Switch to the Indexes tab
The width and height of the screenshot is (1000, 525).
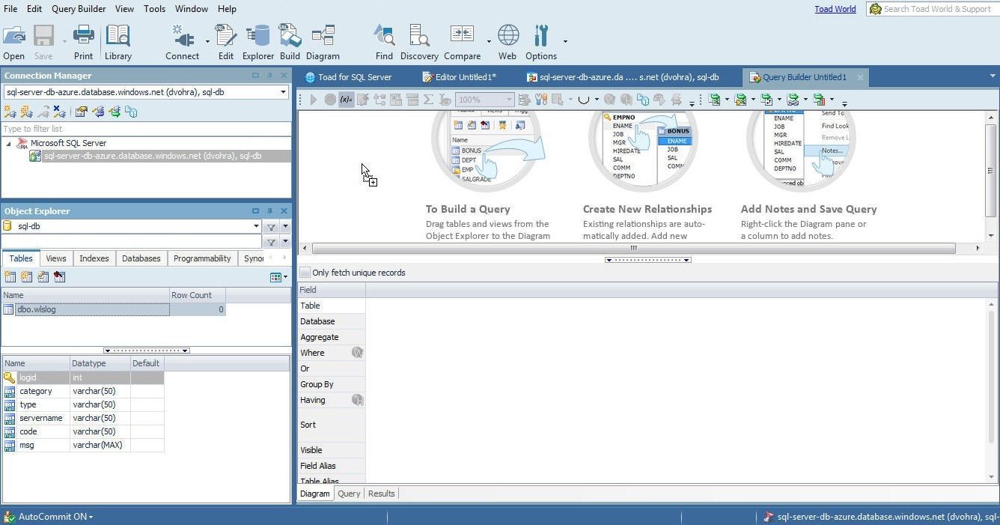point(94,258)
